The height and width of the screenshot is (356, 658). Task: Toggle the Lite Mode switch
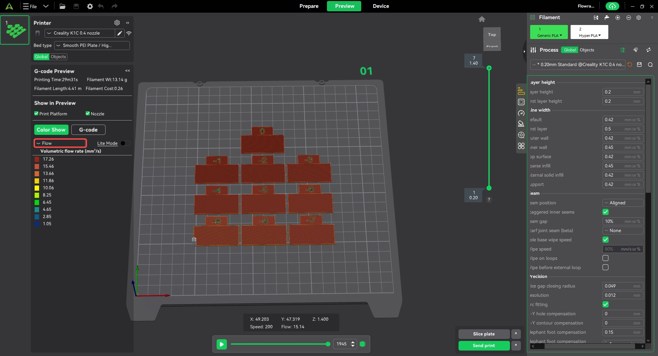(125, 143)
